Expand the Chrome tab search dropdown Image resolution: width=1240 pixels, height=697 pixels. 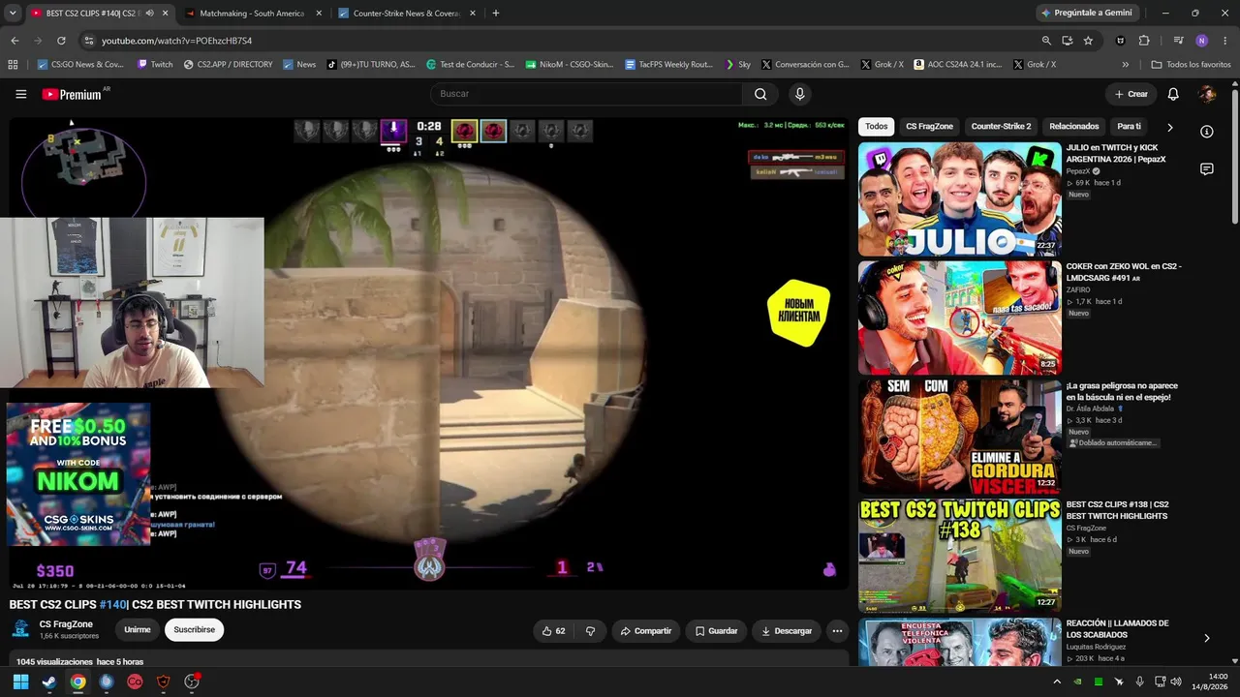pos(13,14)
